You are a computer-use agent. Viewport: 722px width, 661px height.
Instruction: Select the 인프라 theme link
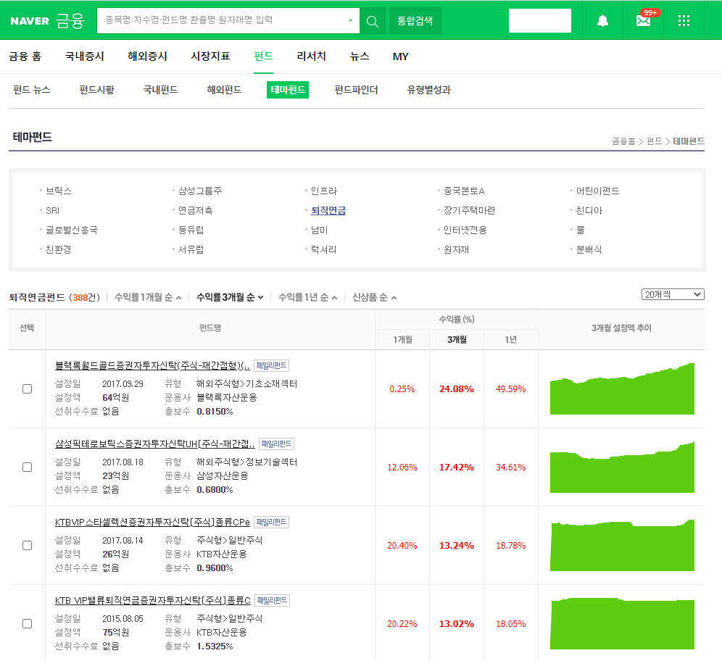(x=324, y=191)
